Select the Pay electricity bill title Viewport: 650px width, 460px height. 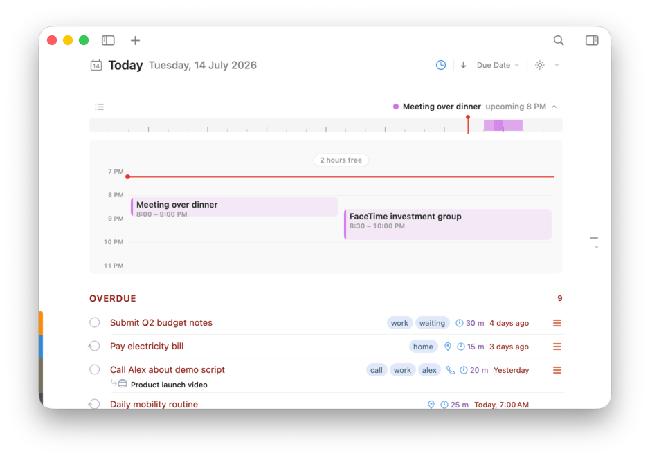click(x=147, y=347)
